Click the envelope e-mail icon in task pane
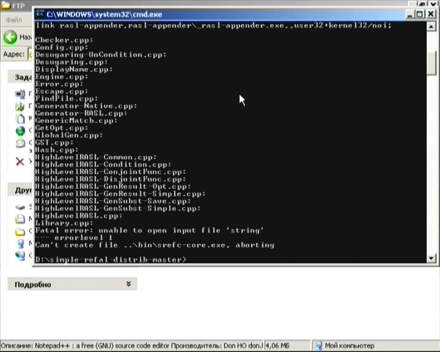 click(x=21, y=143)
